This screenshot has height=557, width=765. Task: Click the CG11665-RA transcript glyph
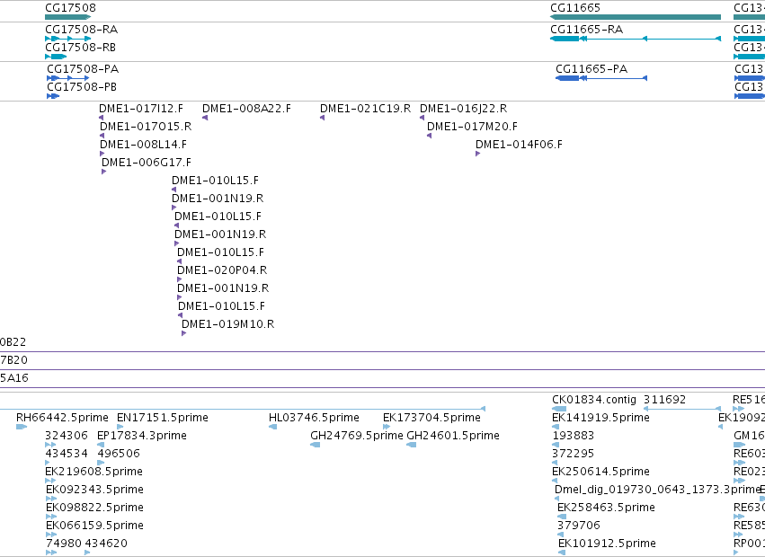[636, 39]
